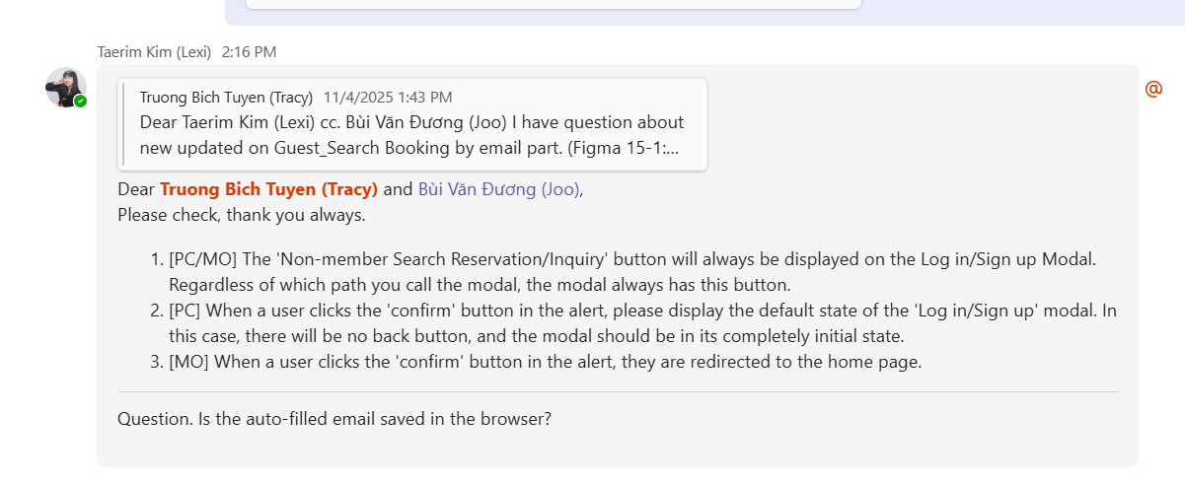Click the divider line above the question

[x=618, y=391]
